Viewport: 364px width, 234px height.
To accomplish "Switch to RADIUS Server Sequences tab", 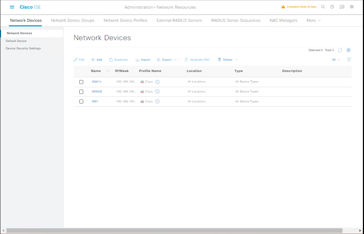I will pyautogui.click(x=236, y=20).
